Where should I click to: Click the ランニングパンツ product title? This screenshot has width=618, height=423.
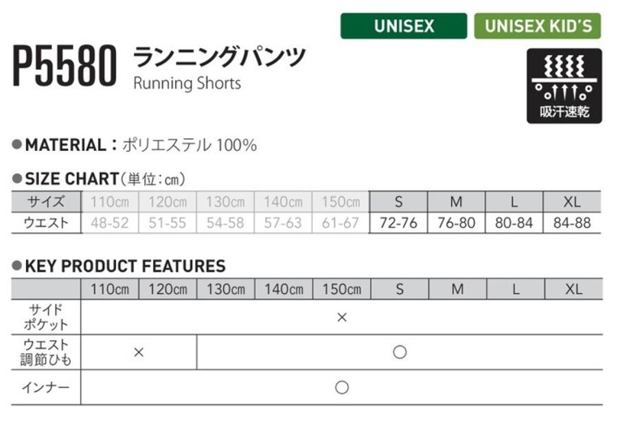tap(219, 58)
